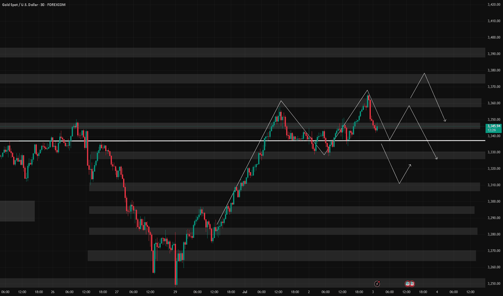Click the 3,400.00 price axis label
Screen dimensions: 503x296
click(494, 38)
